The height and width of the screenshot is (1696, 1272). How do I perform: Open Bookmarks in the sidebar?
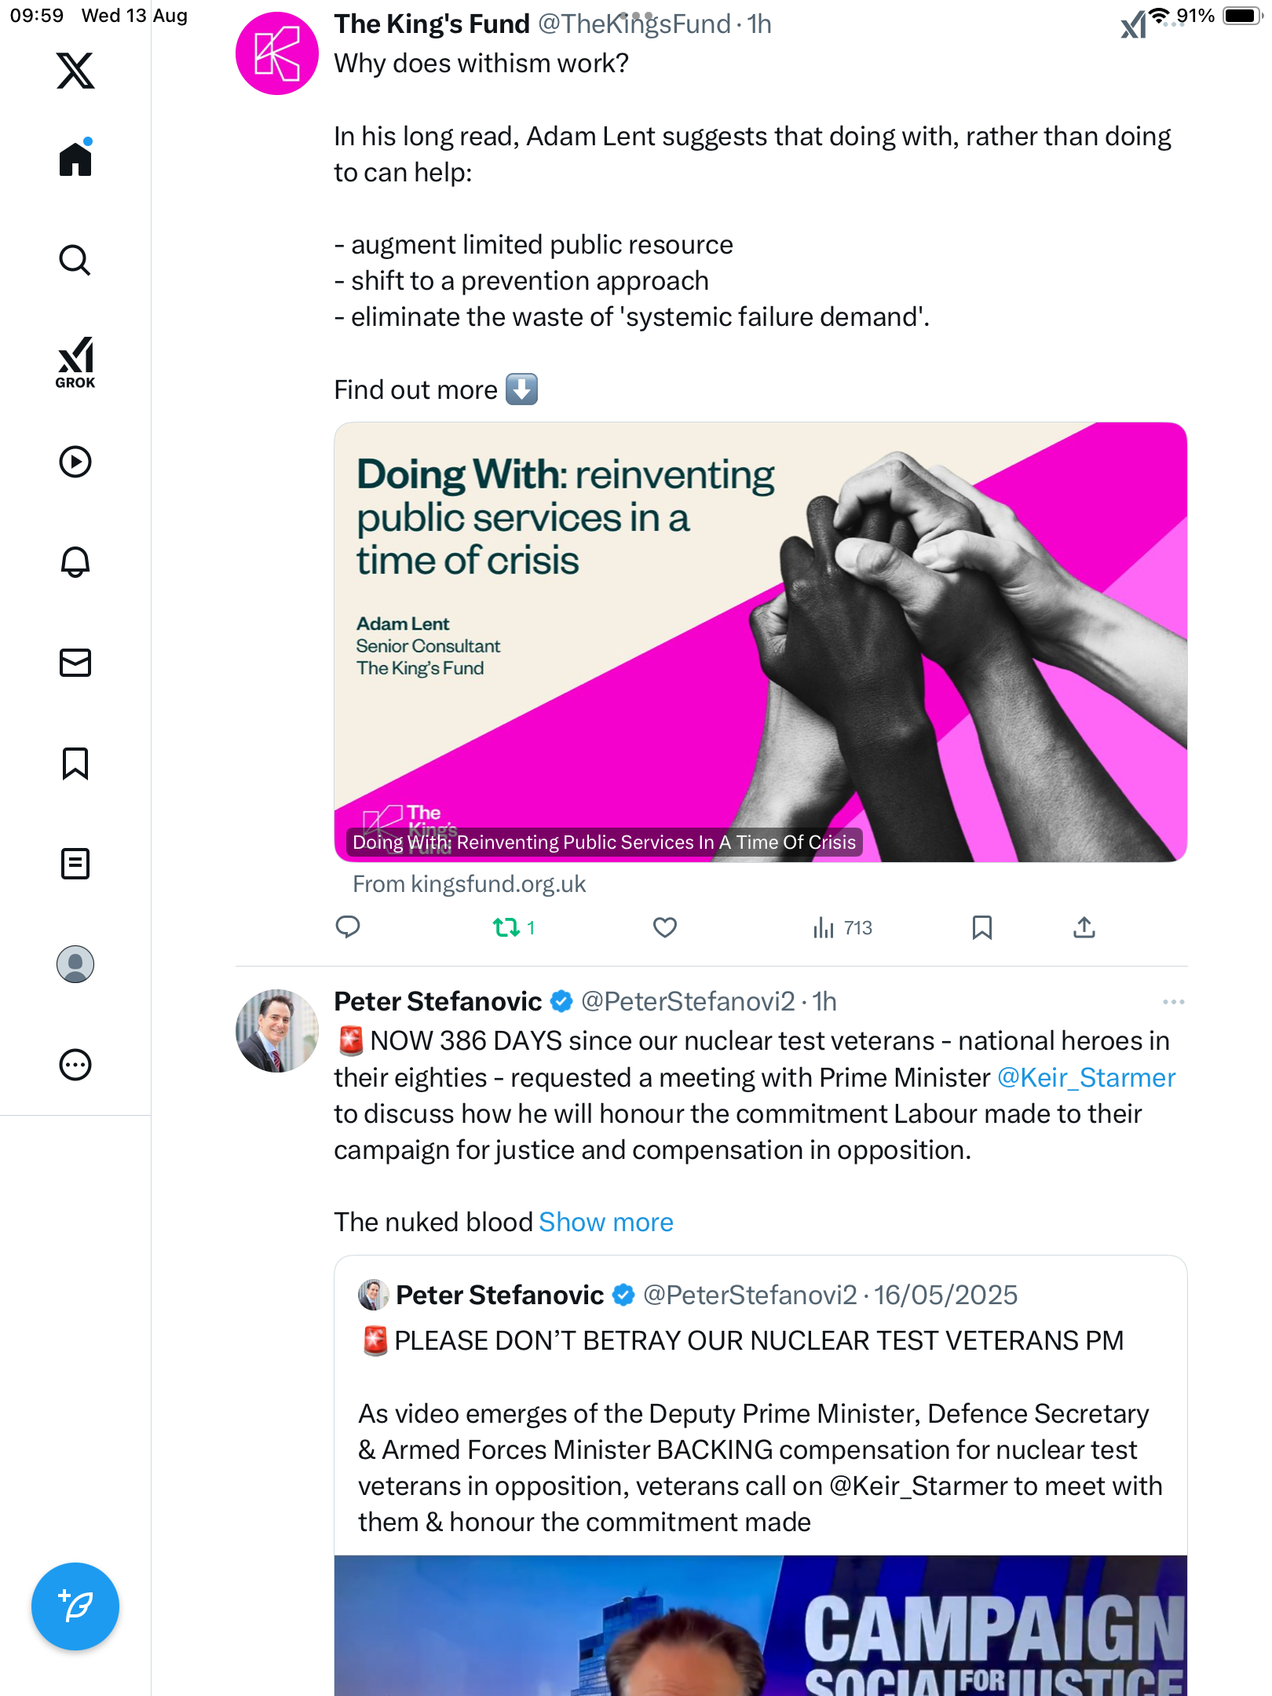pos(75,763)
